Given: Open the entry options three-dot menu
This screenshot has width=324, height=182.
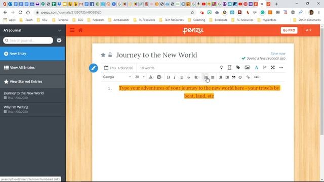Looking at the screenshot, I should pos(281,68).
